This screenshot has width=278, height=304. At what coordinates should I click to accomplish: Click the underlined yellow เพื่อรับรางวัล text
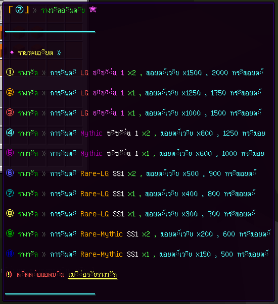pyautogui.click(x=92, y=274)
